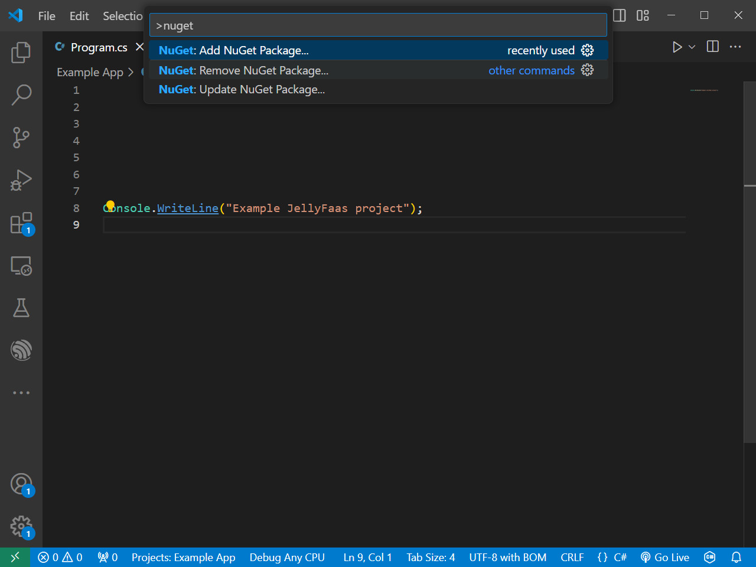This screenshot has height=567, width=756.
Task: Open the ESP-IDF broadcast icon view
Action: (21, 350)
